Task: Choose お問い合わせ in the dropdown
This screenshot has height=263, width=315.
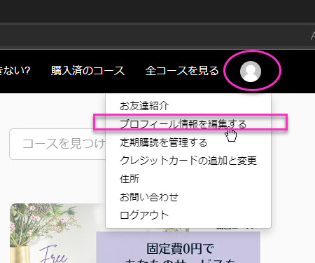Action: tap(149, 197)
